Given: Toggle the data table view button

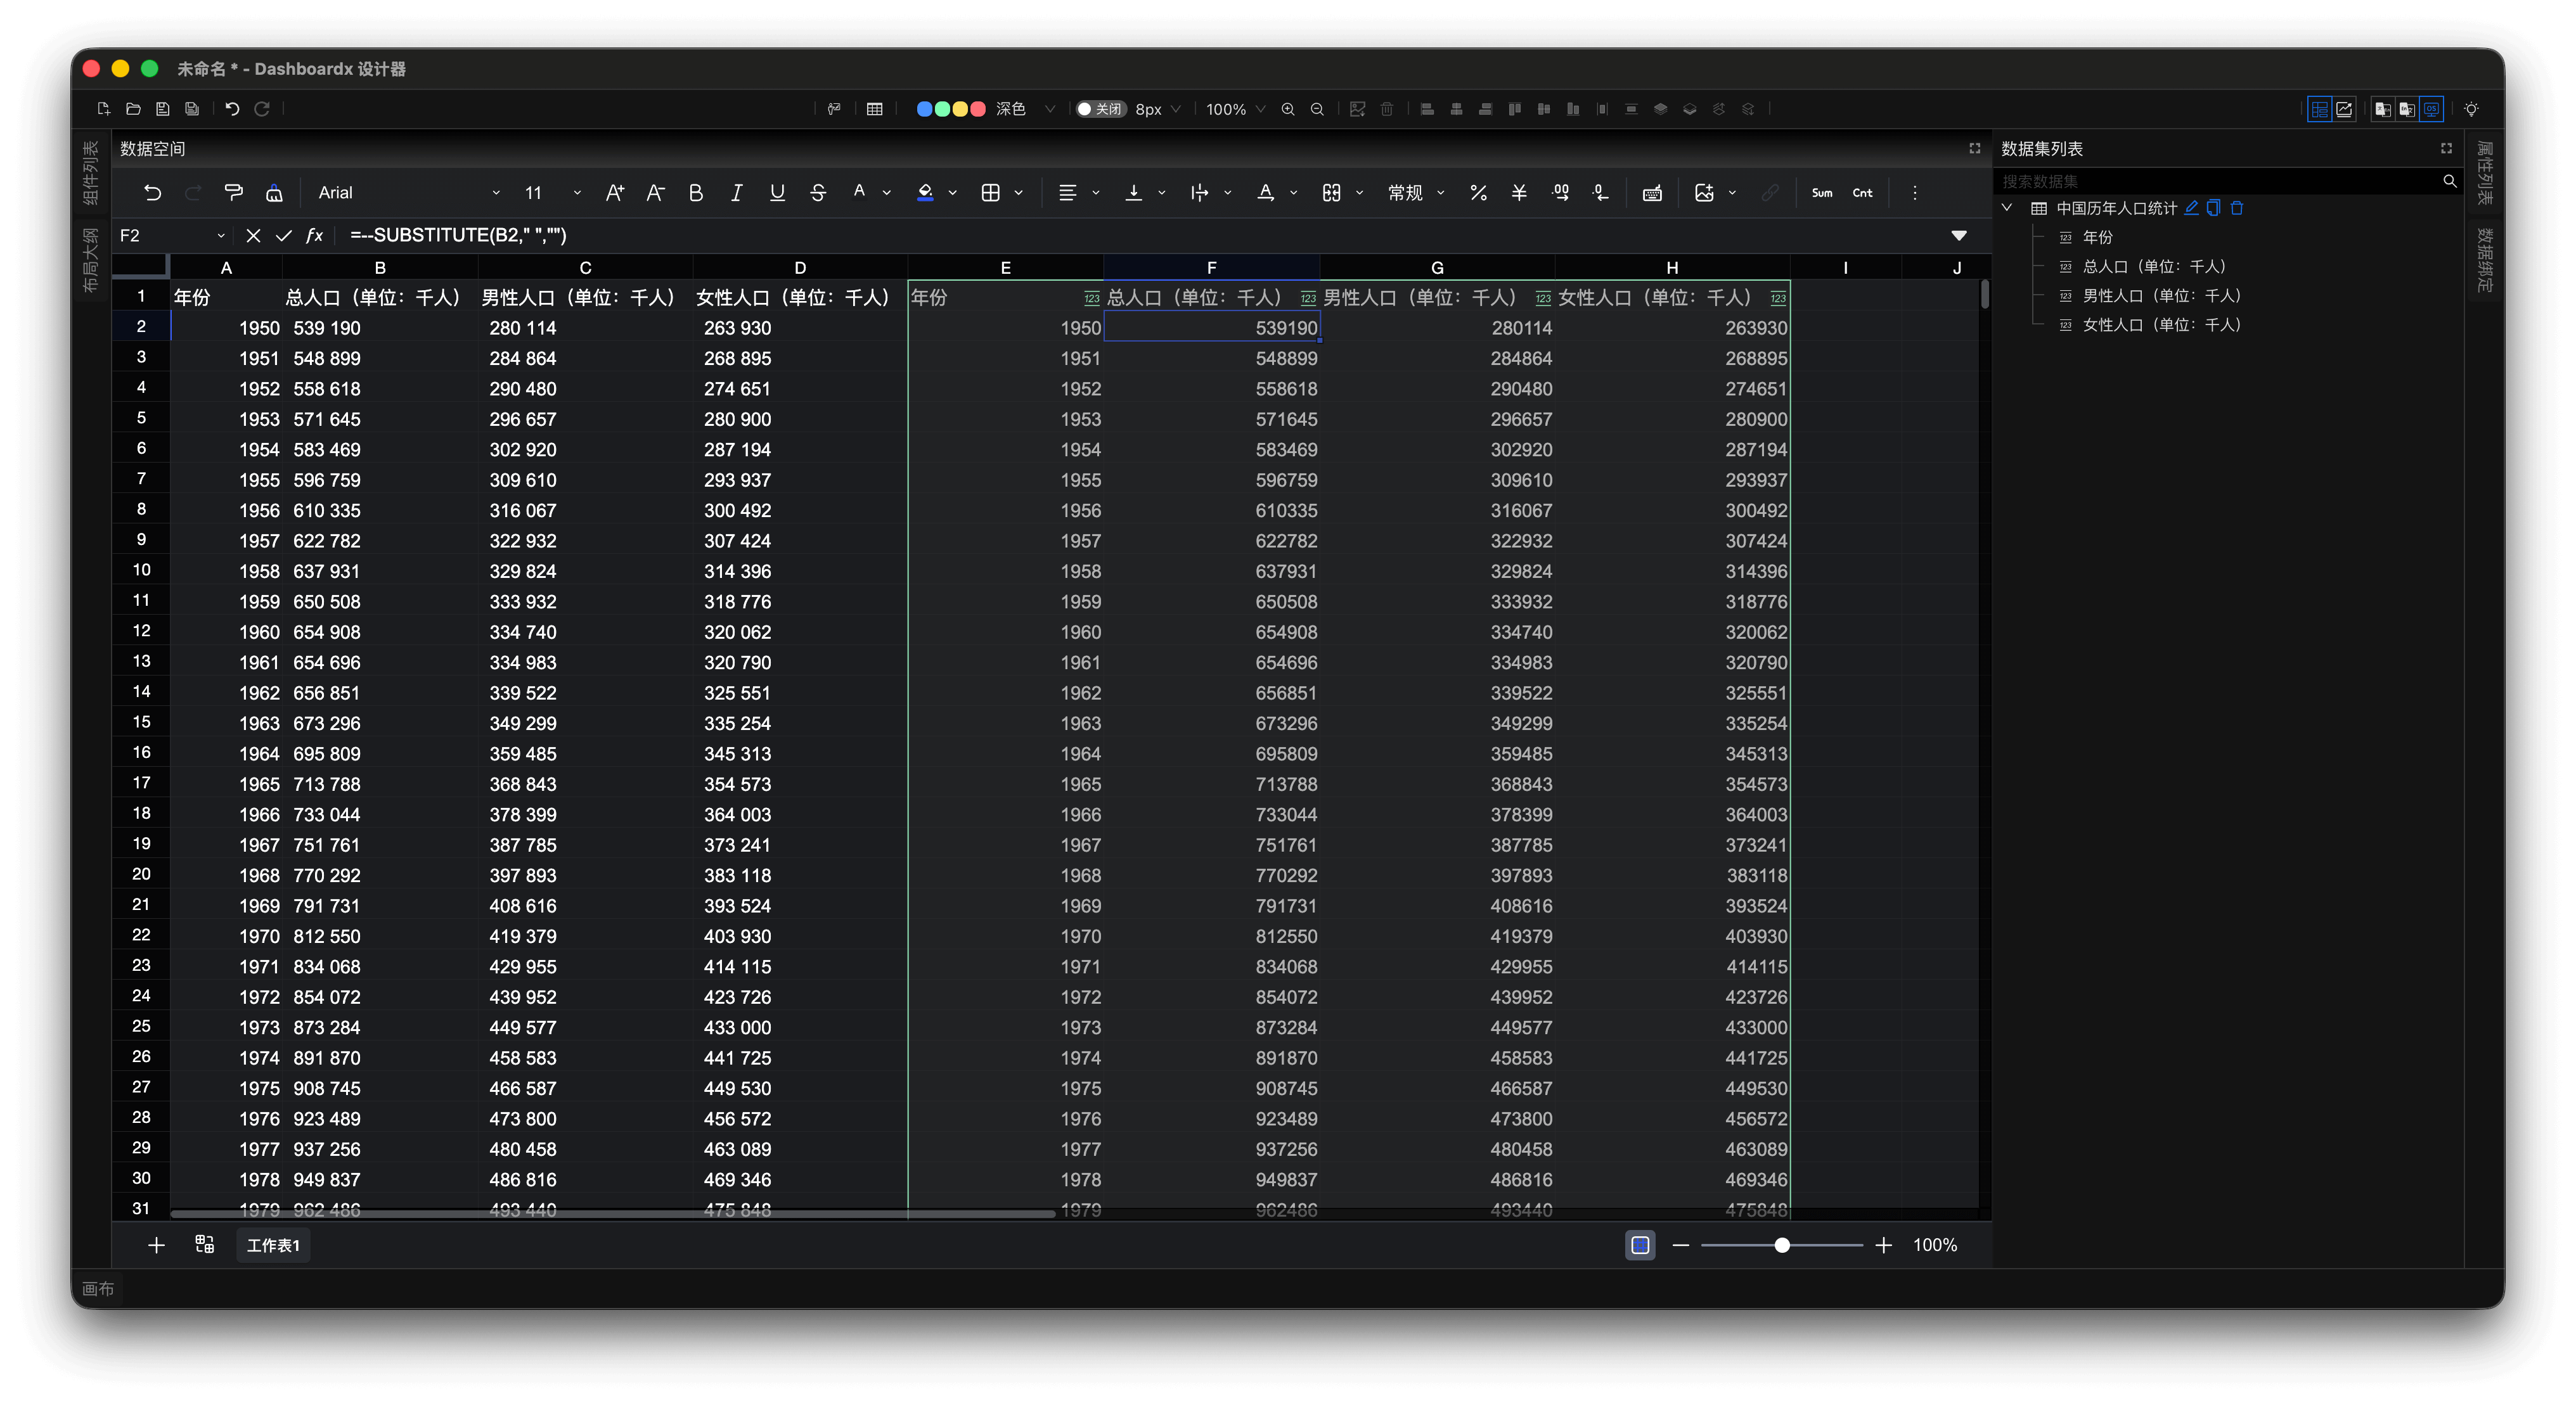Looking at the screenshot, I should click(2319, 109).
